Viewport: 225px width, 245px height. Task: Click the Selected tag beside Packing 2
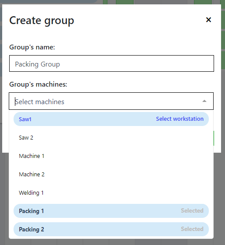pos(192,229)
